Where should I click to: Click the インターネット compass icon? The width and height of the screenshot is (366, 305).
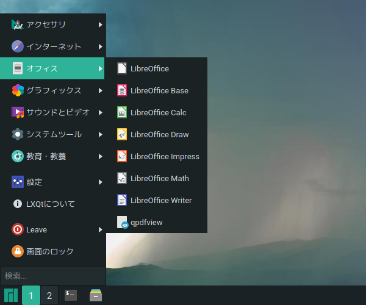coord(18,46)
